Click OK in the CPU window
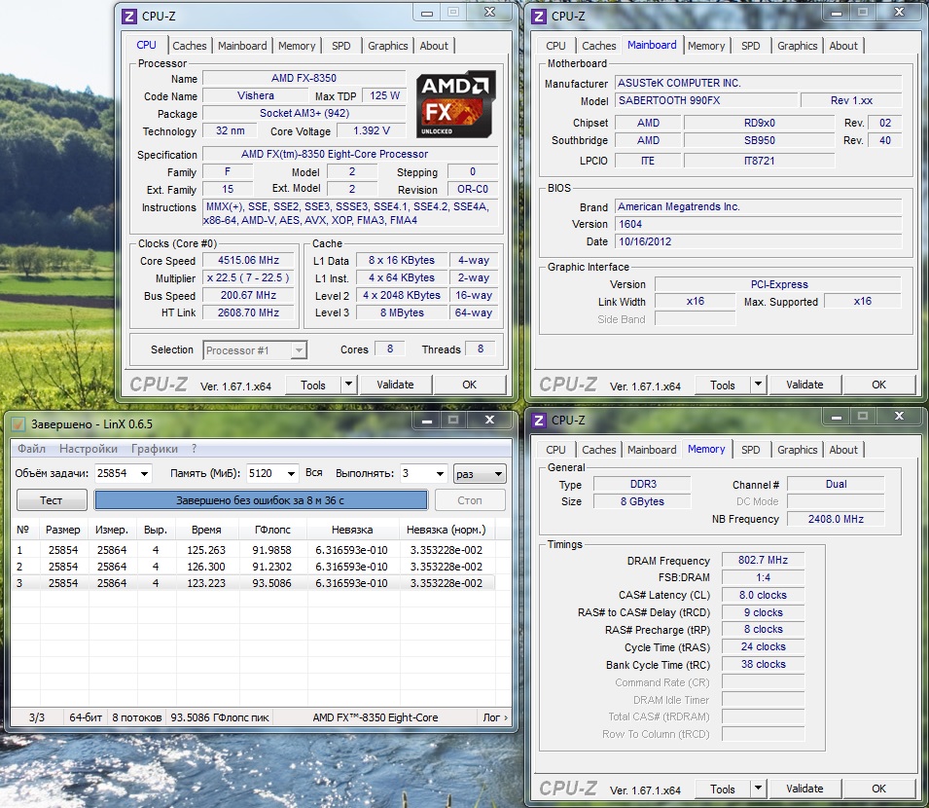Image resolution: width=929 pixels, height=808 pixels. click(x=469, y=385)
